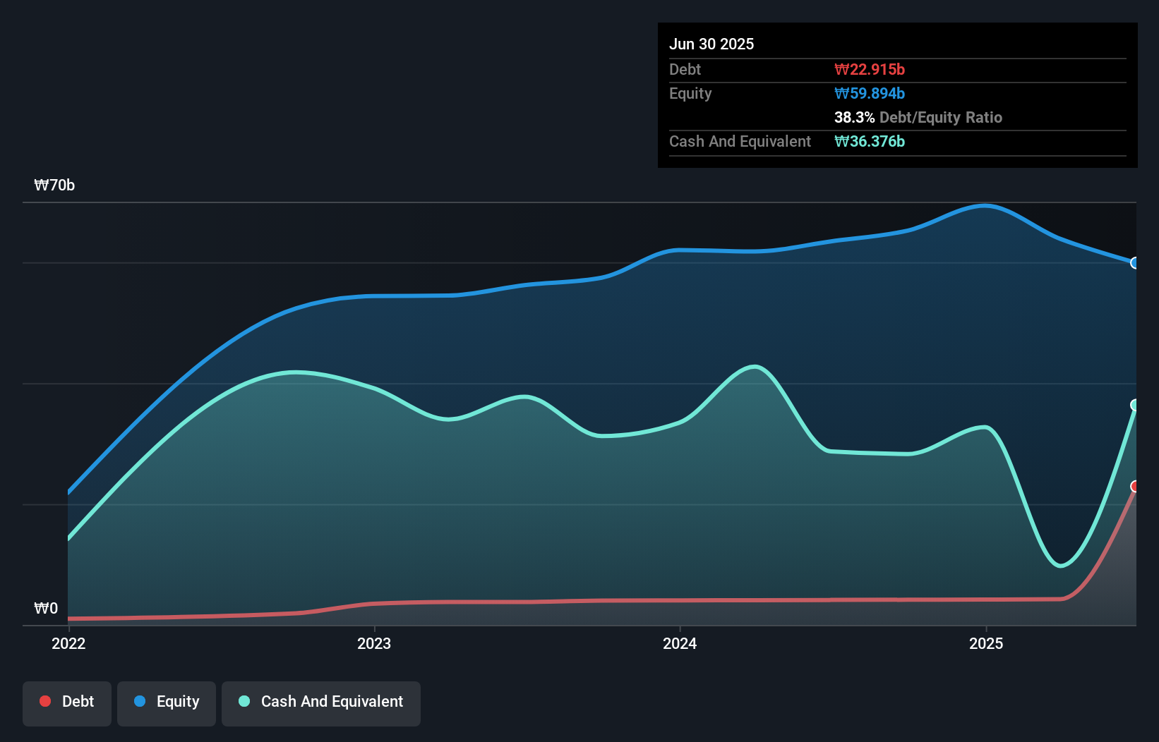Click the ₩36.376b cash value

coord(870,141)
